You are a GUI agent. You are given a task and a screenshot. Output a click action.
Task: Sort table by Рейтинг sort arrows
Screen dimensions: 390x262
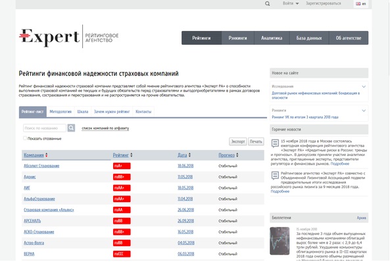coord(132,155)
